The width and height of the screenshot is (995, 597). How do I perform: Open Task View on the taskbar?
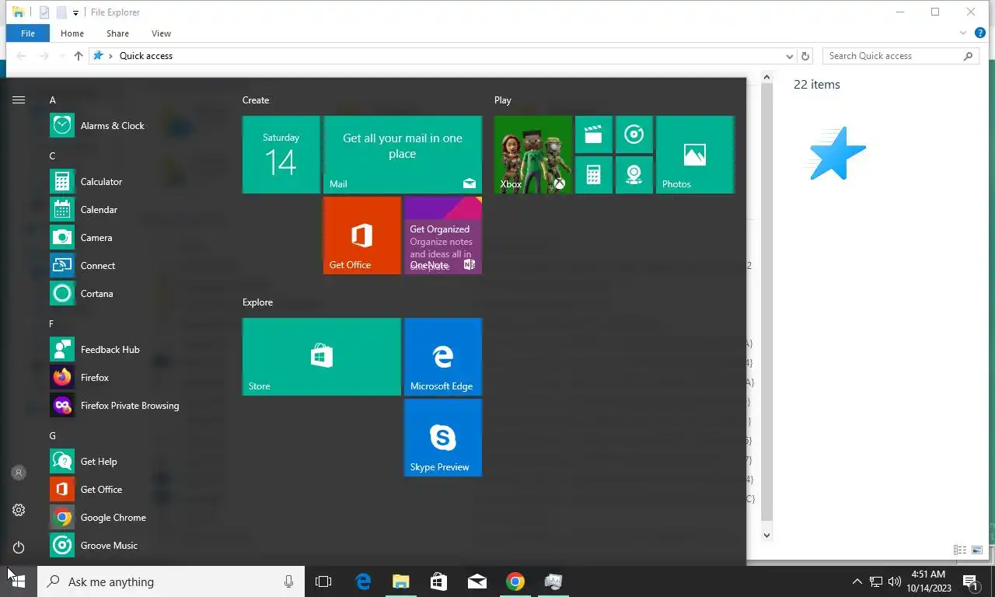click(x=323, y=581)
